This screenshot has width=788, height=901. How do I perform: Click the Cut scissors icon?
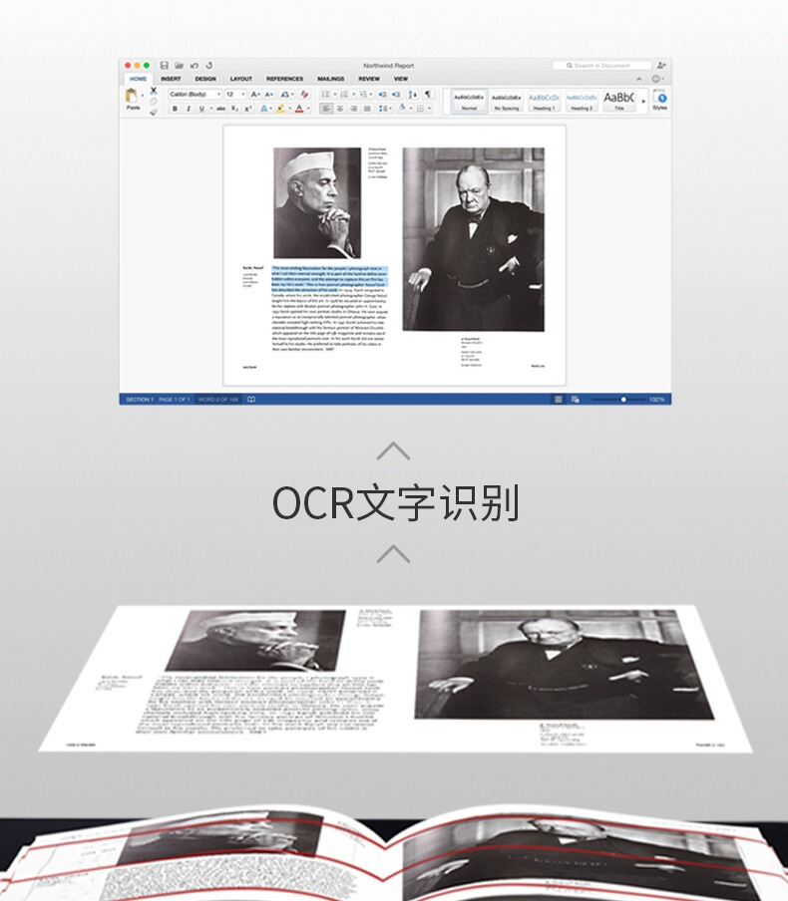154,91
